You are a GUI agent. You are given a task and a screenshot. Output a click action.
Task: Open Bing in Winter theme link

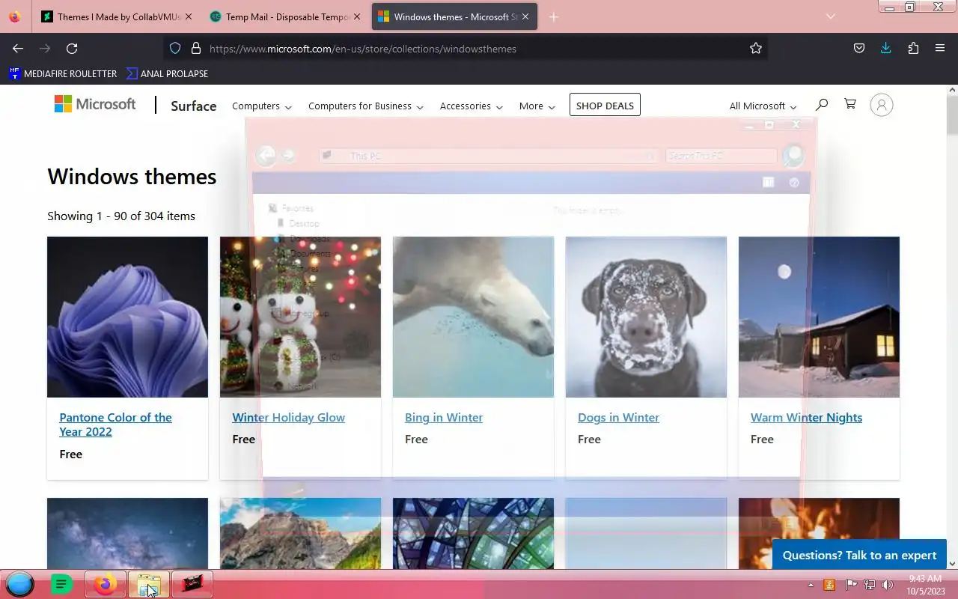pos(444,418)
